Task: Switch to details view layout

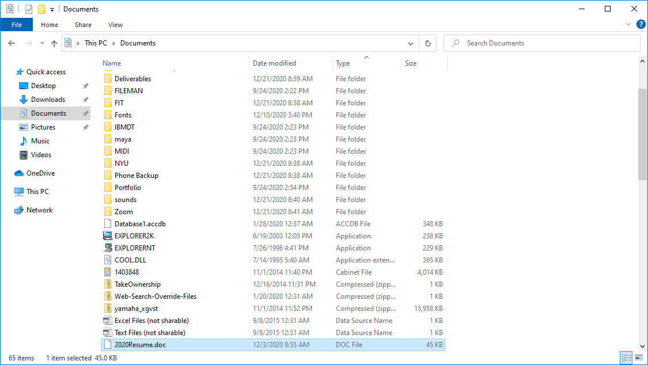Action: pyautogui.click(x=626, y=358)
